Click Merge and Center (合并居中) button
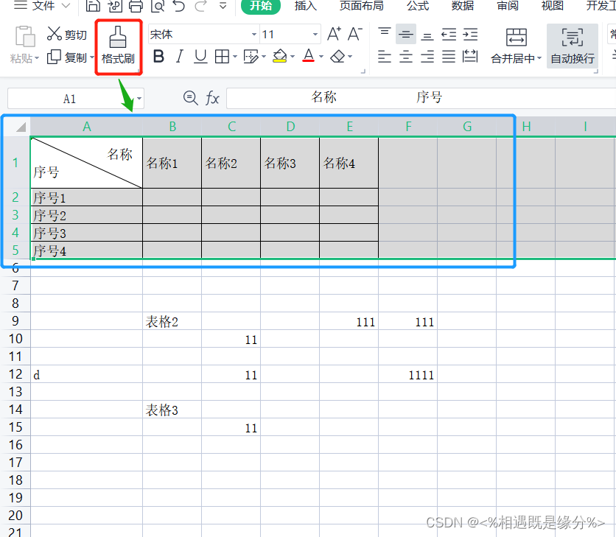Viewport: 616px width, 537px height. (x=517, y=46)
